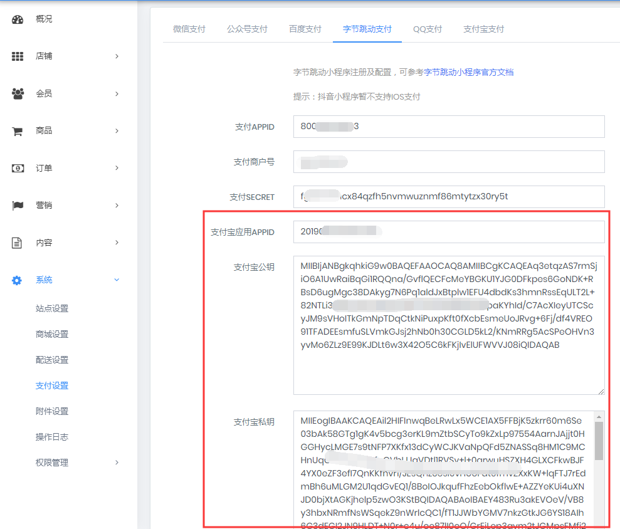620x529 pixels.
Task: Click the 会员 menu label
Action: click(x=44, y=93)
